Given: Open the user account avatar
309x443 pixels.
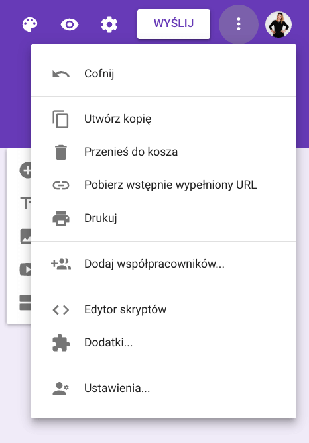Looking at the screenshot, I should pyautogui.click(x=278, y=25).
